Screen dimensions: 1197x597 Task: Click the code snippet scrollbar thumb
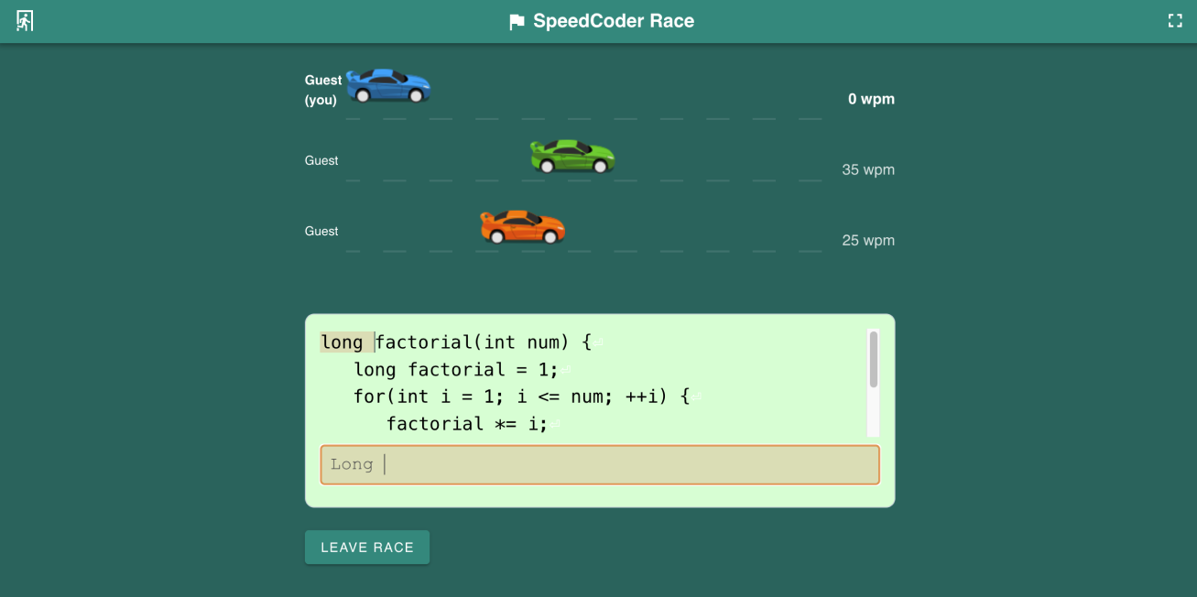pyautogui.click(x=874, y=359)
